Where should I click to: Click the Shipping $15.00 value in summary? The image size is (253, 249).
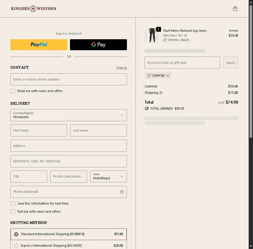click(233, 93)
